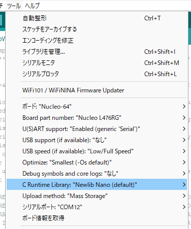The width and height of the screenshot is (191, 229).
Task: Expand Debug symbols and core logs submenu
Action: pos(97,174)
